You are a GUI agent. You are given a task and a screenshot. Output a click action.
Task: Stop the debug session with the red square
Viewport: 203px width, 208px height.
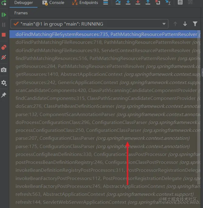click(x=4, y=35)
